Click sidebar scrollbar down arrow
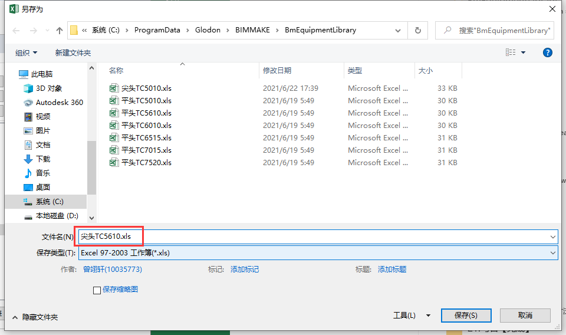Viewport: 566px width, 335px height. (92, 218)
